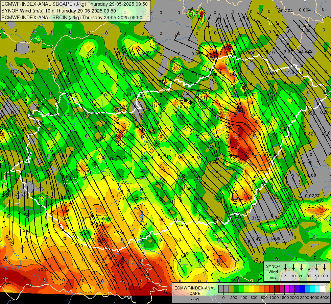The image size is (331, 304).
Task: Click the 200 tick label on color scale
Action: [x=234, y=298]
